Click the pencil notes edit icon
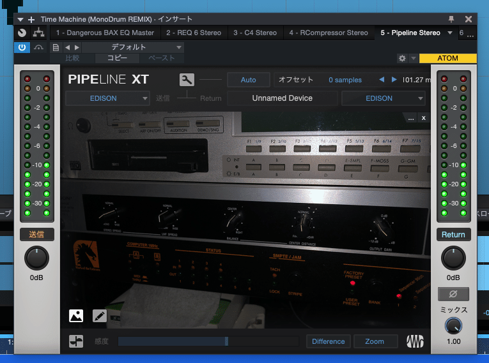This screenshot has width=489, height=363. pos(100,316)
